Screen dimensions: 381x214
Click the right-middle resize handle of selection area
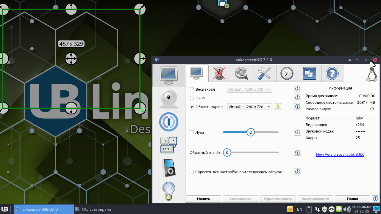tap(140, 58)
